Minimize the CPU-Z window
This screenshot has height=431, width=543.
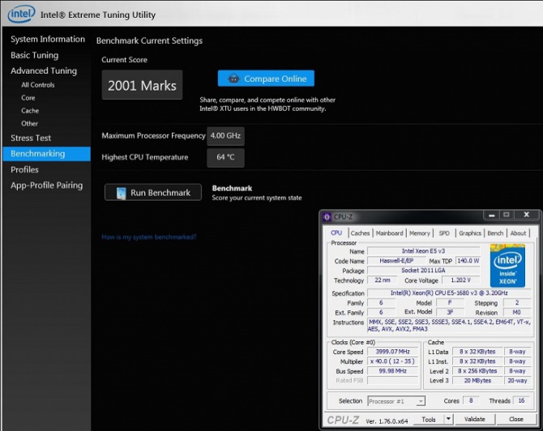point(491,215)
